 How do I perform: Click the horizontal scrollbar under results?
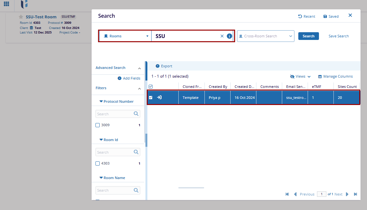[x=191, y=188]
